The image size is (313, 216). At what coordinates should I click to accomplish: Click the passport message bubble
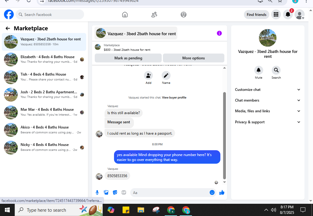click(140, 133)
